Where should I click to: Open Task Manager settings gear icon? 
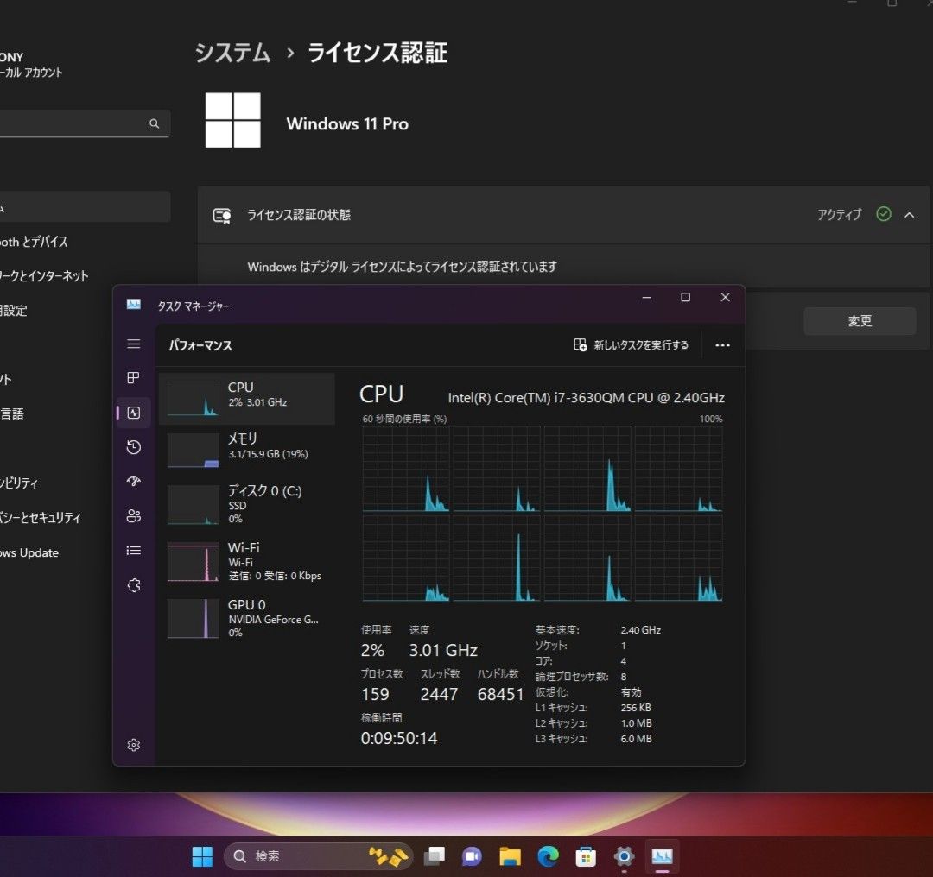134,745
